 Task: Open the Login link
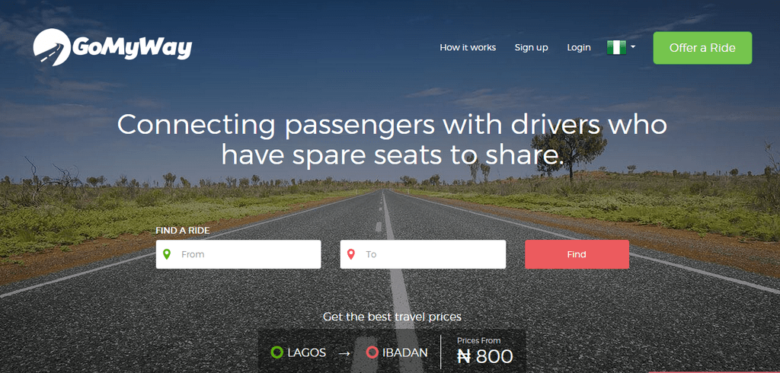click(579, 48)
